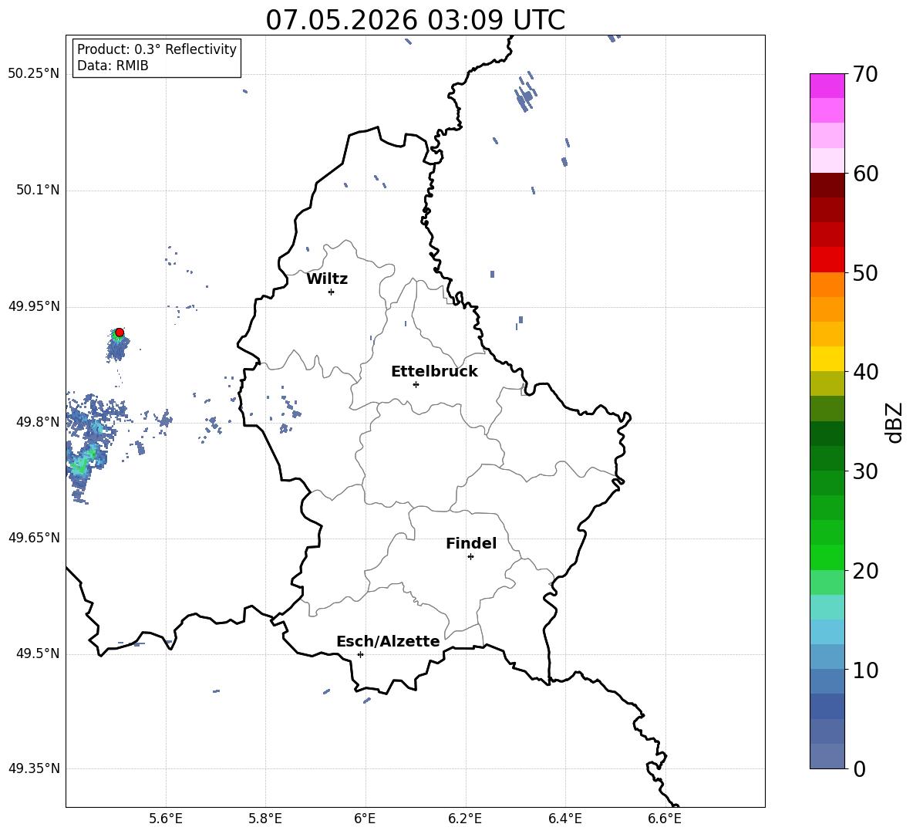The image size is (913, 834).
Task: Click the Ettelbruck station cross marker
Action: pyautogui.click(x=416, y=384)
